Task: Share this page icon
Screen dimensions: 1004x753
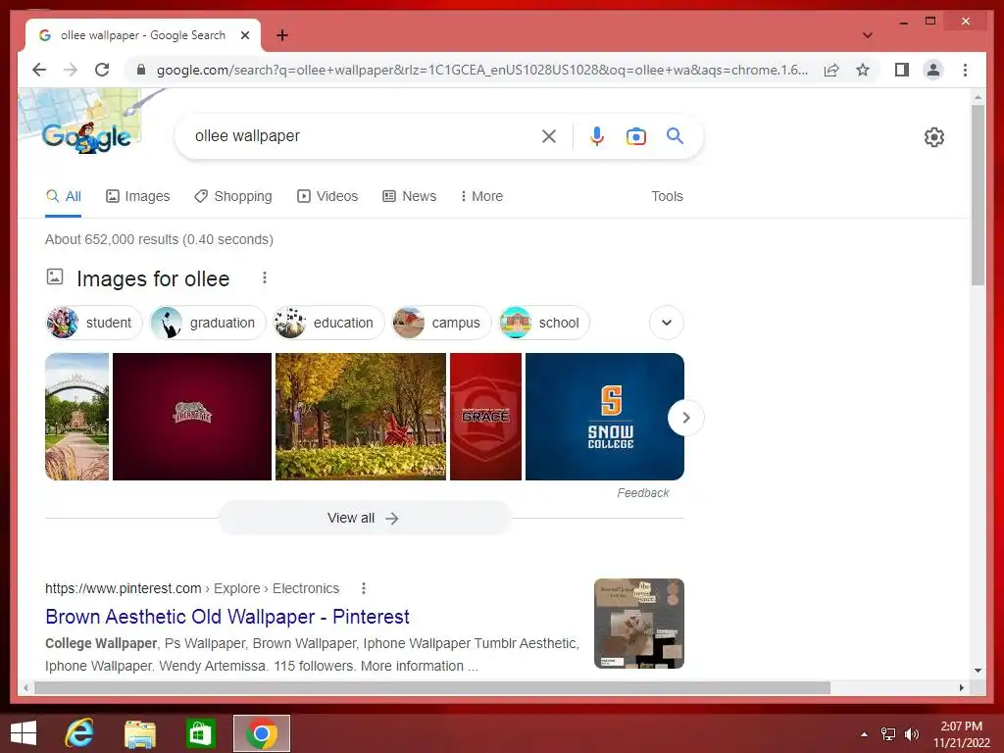Action: tap(831, 70)
